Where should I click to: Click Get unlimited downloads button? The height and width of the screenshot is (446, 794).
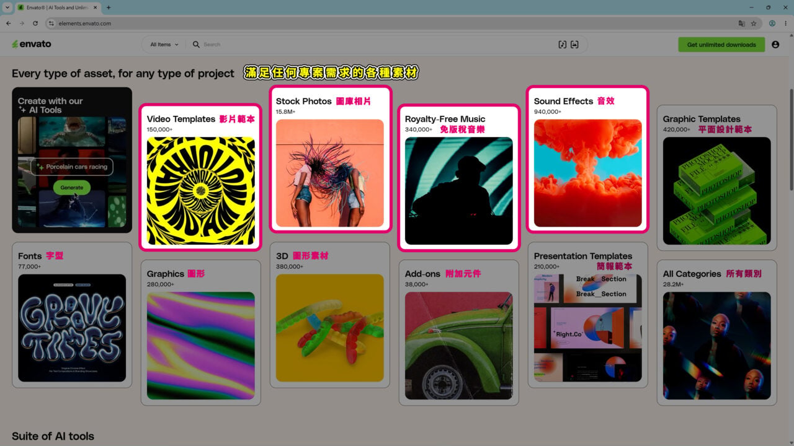(721, 45)
